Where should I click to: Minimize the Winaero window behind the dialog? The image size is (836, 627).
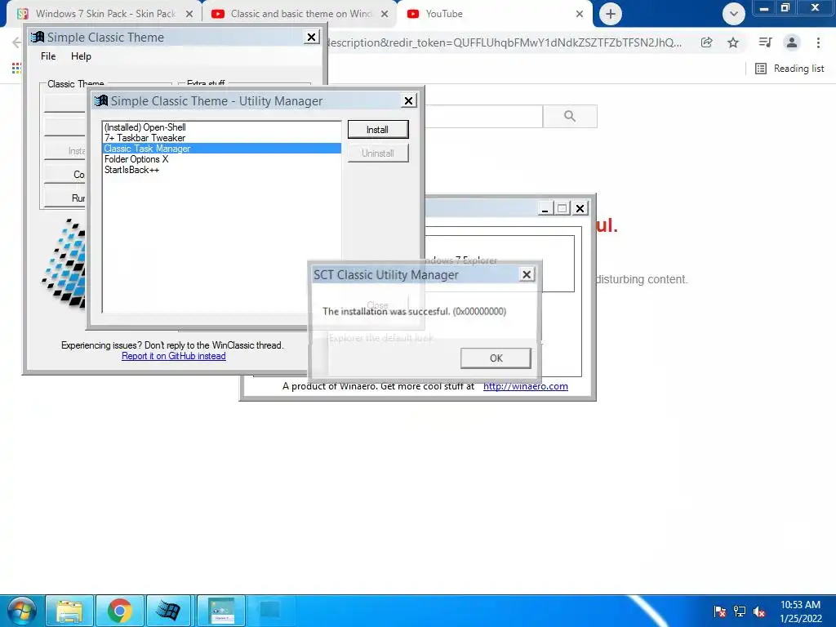point(545,208)
